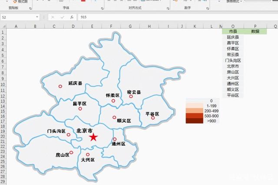
Task: Select column P header
Action: 255,26
